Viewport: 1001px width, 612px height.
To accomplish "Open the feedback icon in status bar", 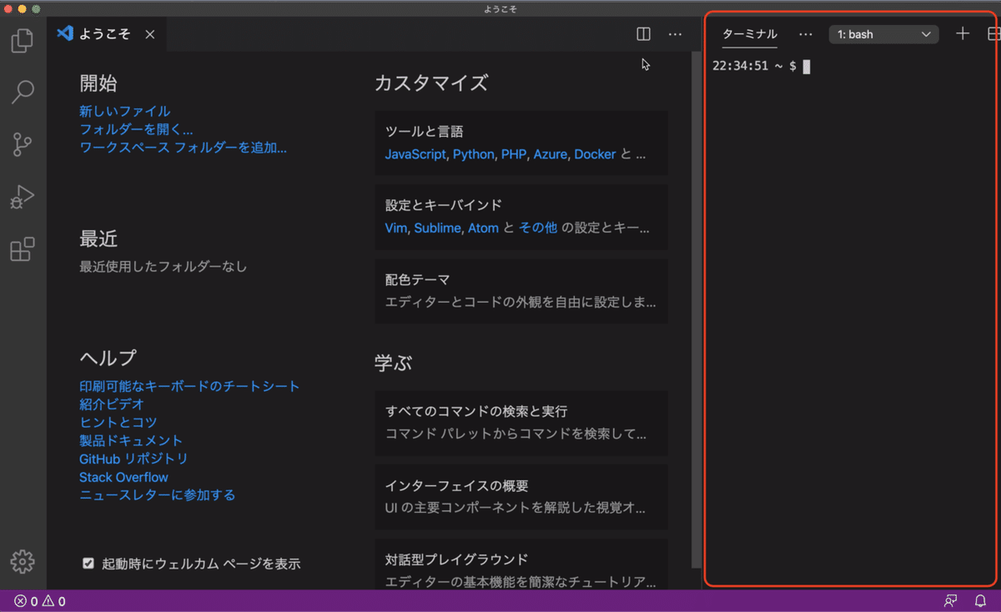I will tap(950, 601).
